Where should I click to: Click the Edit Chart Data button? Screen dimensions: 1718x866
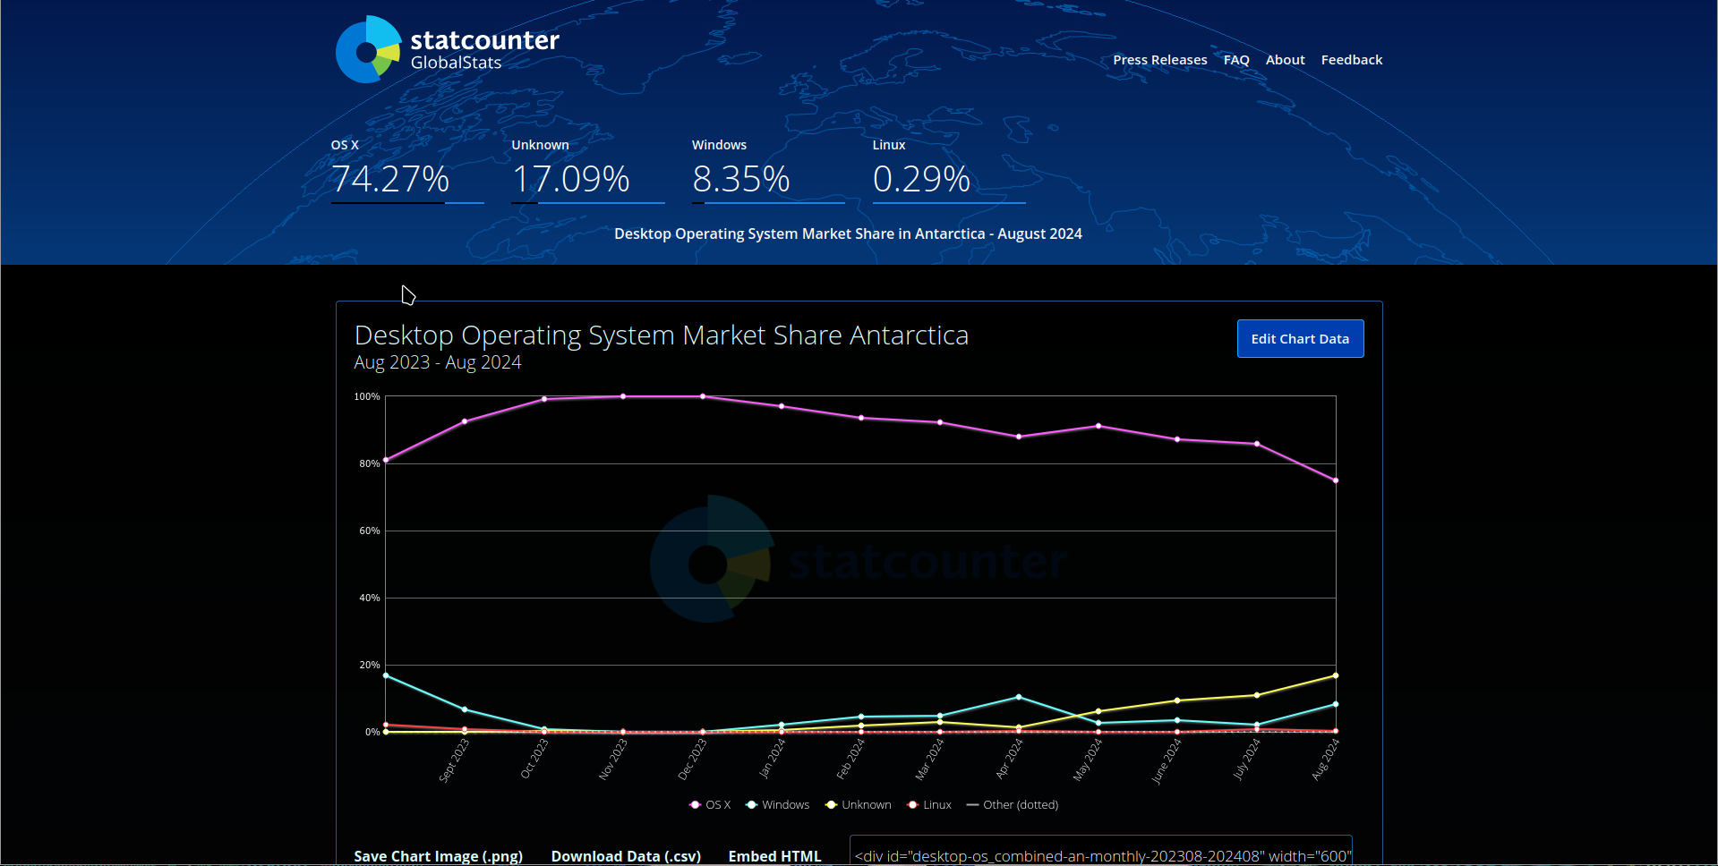1299,339
